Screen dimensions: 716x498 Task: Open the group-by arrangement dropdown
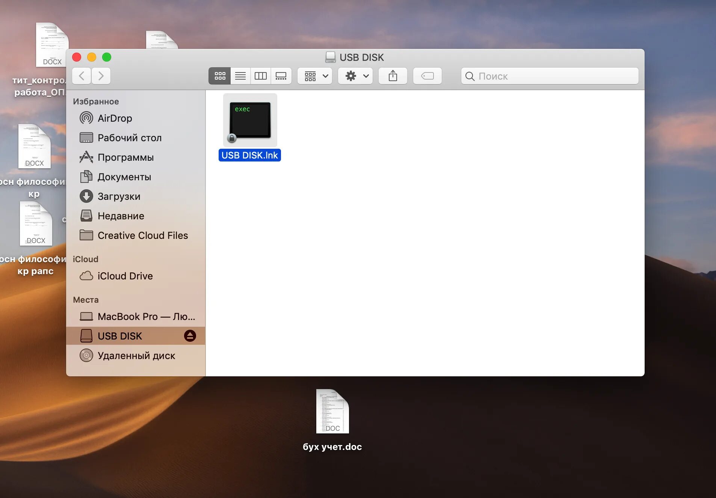pyautogui.click(x=315, y=76)
